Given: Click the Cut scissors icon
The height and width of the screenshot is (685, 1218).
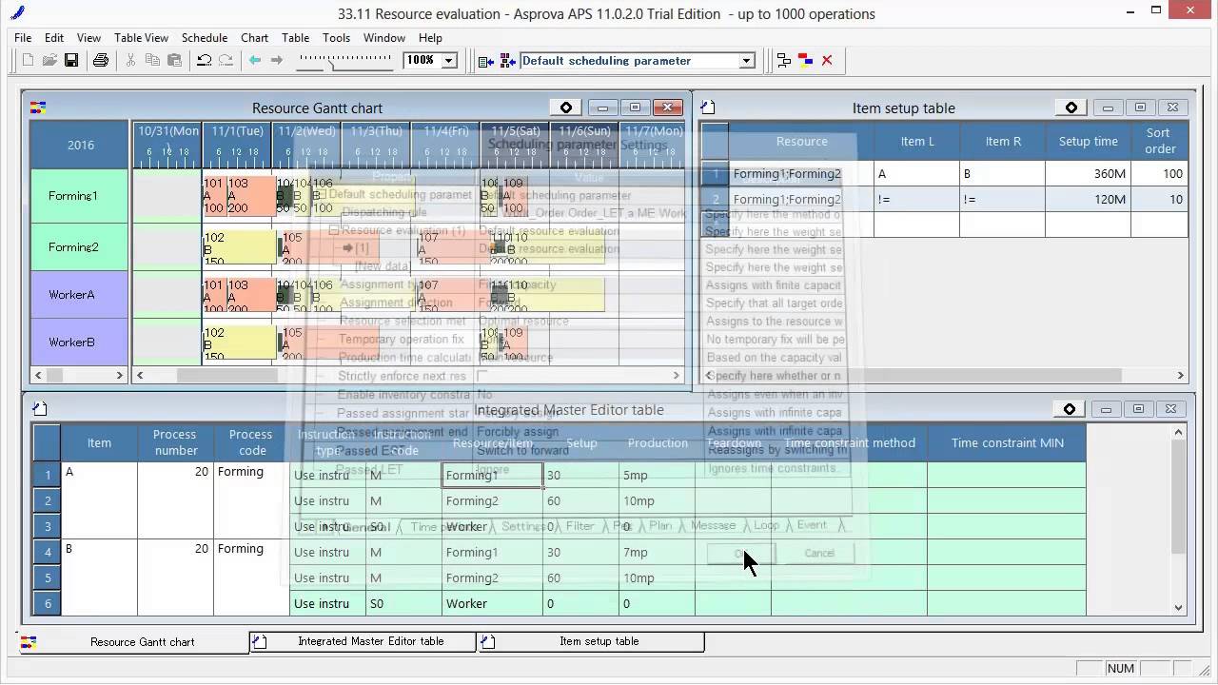Looking at the screenshot, I should pos(131,60).
